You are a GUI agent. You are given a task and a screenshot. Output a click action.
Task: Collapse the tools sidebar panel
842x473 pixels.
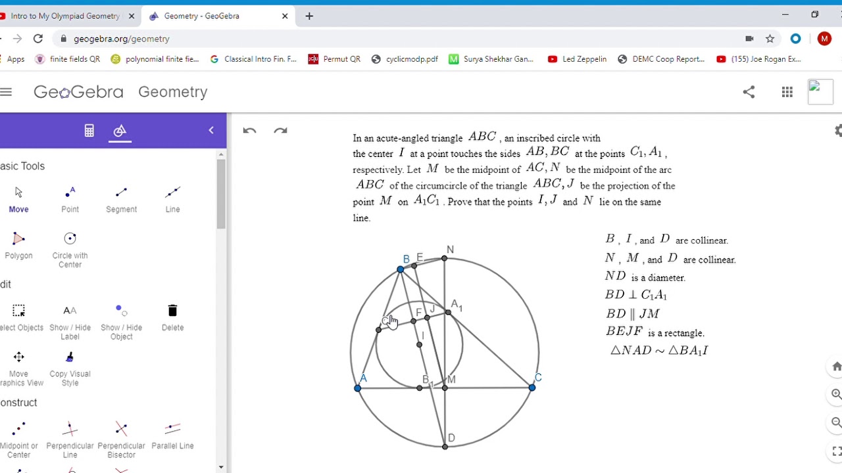tap(211, 130)
